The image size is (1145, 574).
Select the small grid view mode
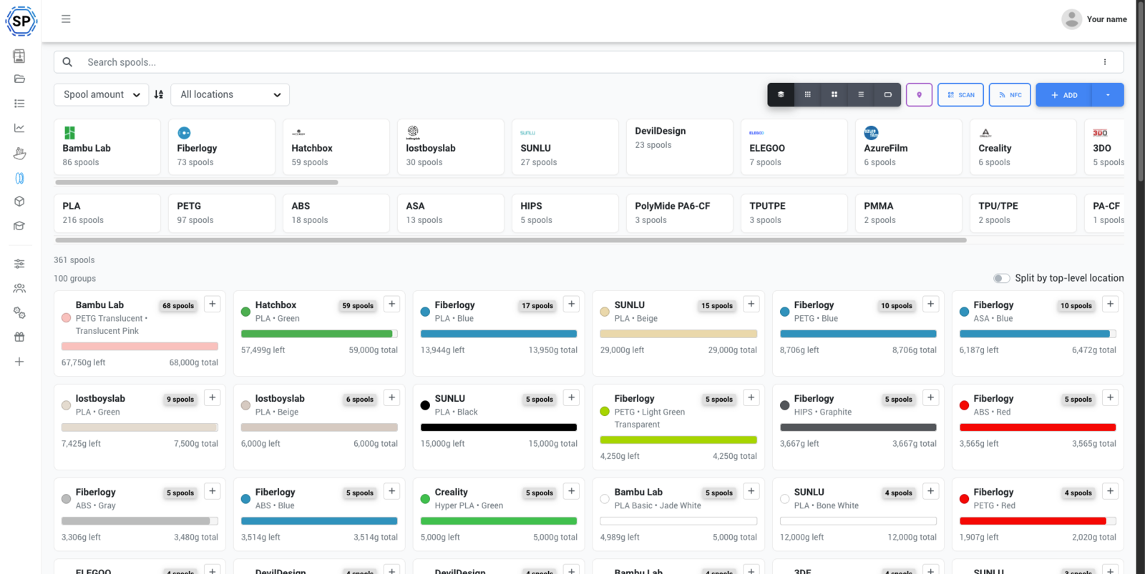(x=807, y=94)
